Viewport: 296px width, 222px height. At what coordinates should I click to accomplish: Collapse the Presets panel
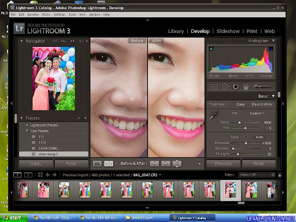click(x=21, y=118)
